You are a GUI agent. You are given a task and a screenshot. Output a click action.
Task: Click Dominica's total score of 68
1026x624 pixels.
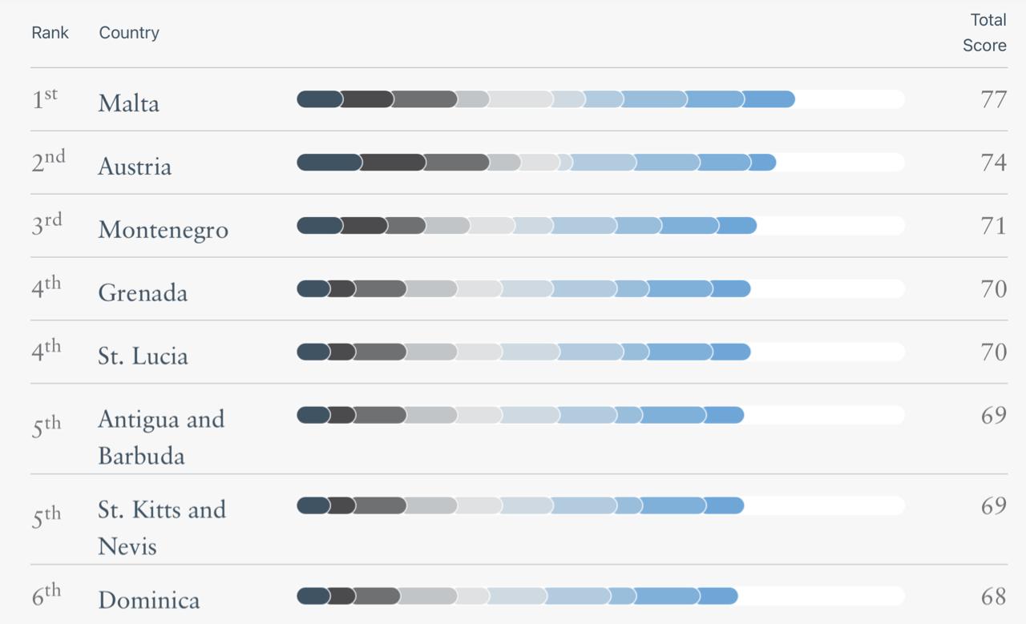click(x=993, y=598)
